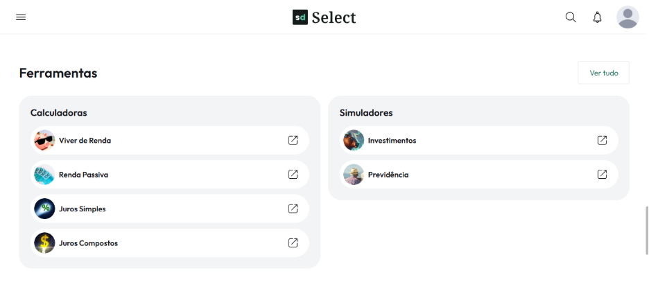Screen dimensions: 649x298
Task: Click the Juros Compostos dollar thumbnail
Action: tap(44, 243)
